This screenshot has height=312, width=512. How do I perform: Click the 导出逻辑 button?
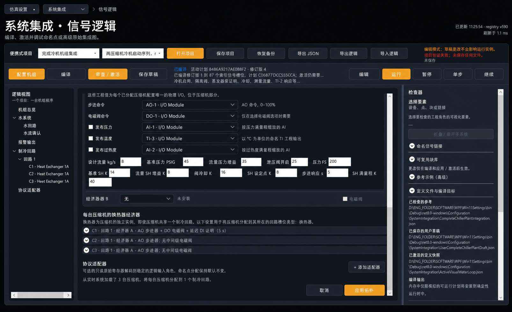pyautogui.click(x=348, y=53)
